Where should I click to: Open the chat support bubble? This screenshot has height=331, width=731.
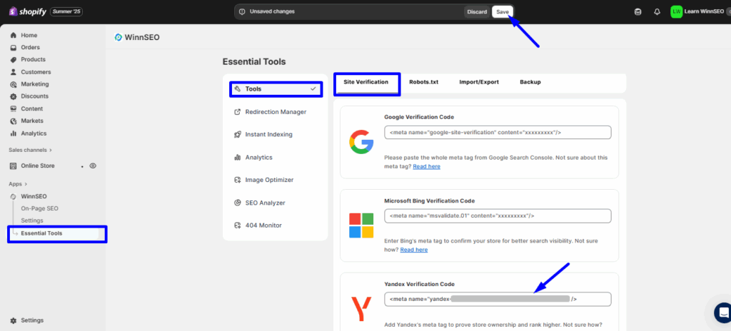(724, 312)
